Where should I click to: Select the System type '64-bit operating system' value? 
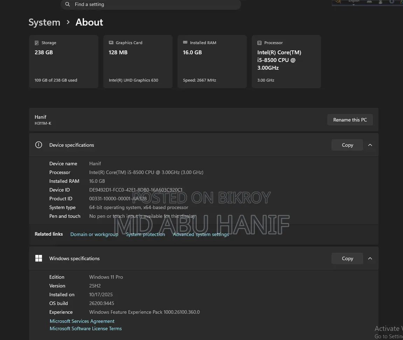click(x=139, y=207)
